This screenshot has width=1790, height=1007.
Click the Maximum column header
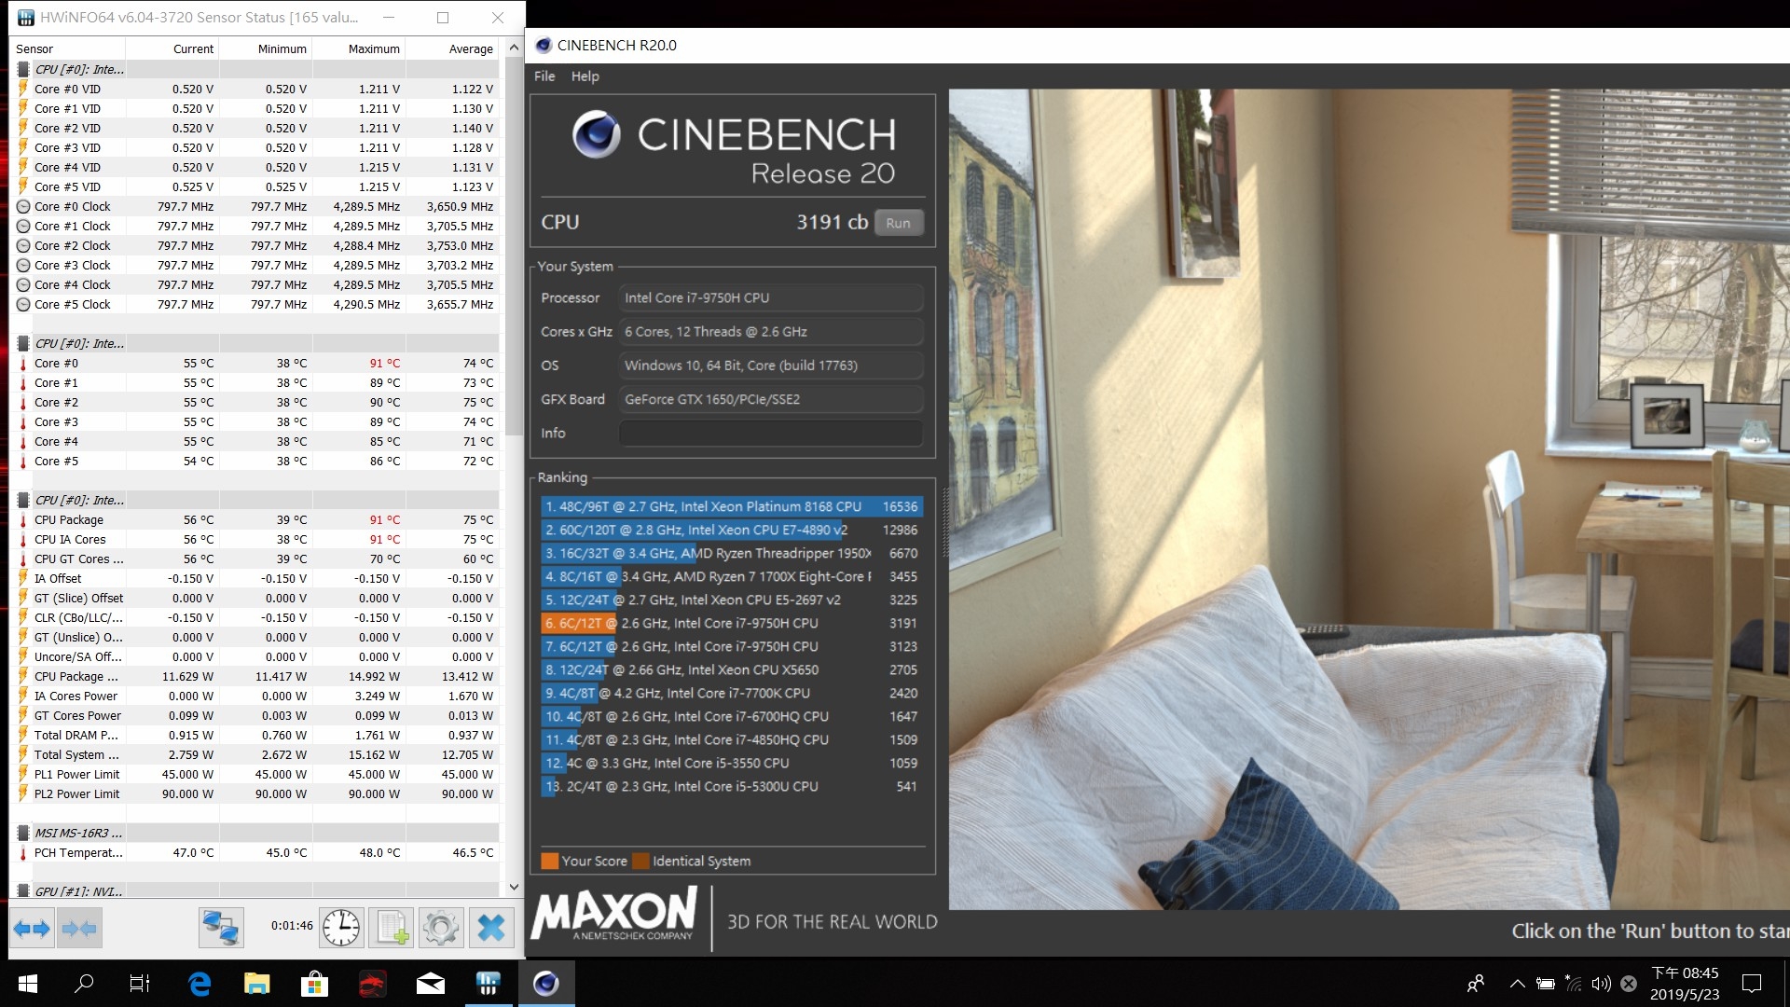[373, 48]
